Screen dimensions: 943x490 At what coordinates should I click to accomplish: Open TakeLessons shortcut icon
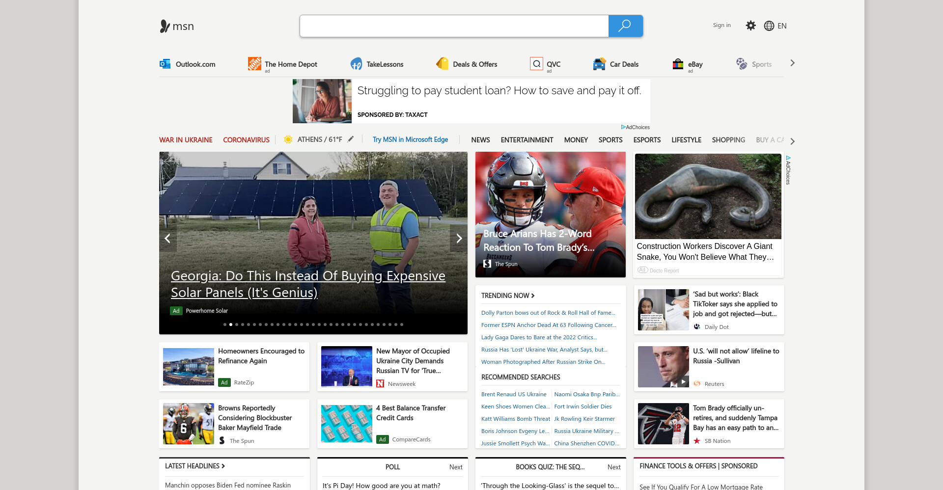[x=356, y=64]
